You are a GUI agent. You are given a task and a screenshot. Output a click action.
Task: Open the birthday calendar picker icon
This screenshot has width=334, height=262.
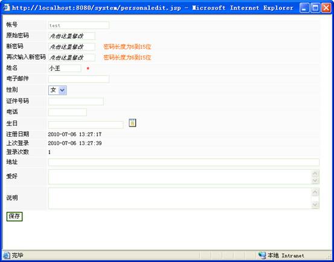[x=132, y=123]
